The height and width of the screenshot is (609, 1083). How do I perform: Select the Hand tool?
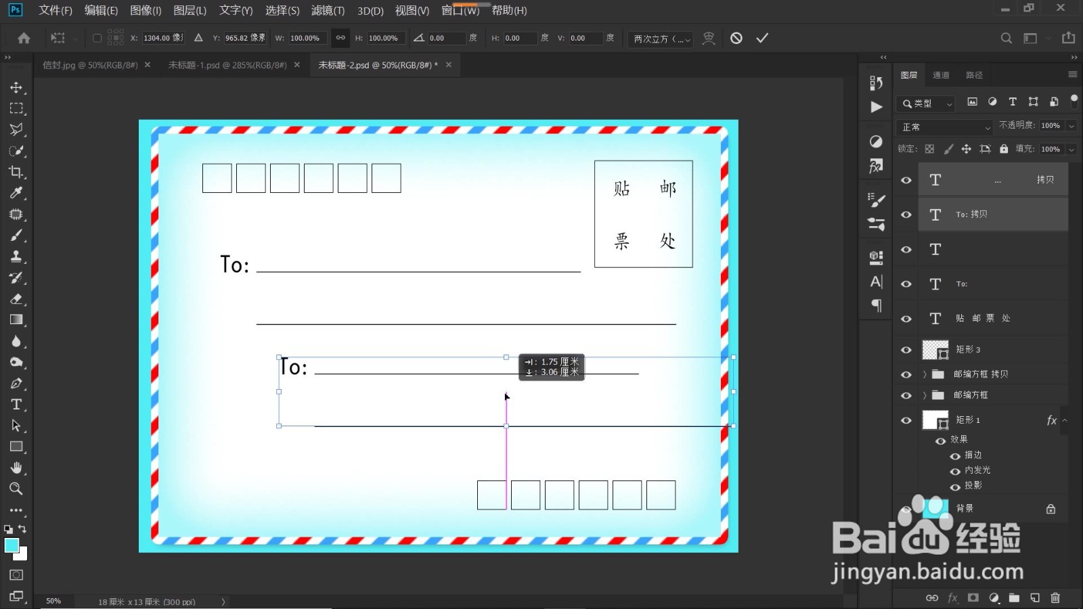[16, 468]
